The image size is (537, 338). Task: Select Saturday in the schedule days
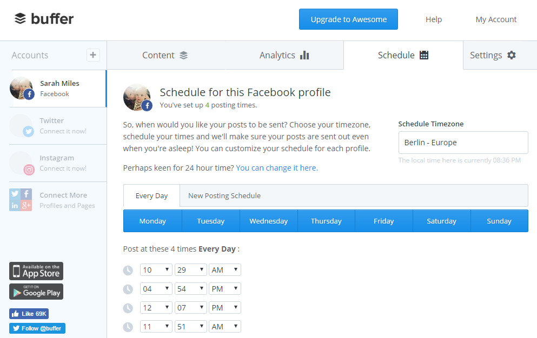pyautogui.click(x=441, y=220)
